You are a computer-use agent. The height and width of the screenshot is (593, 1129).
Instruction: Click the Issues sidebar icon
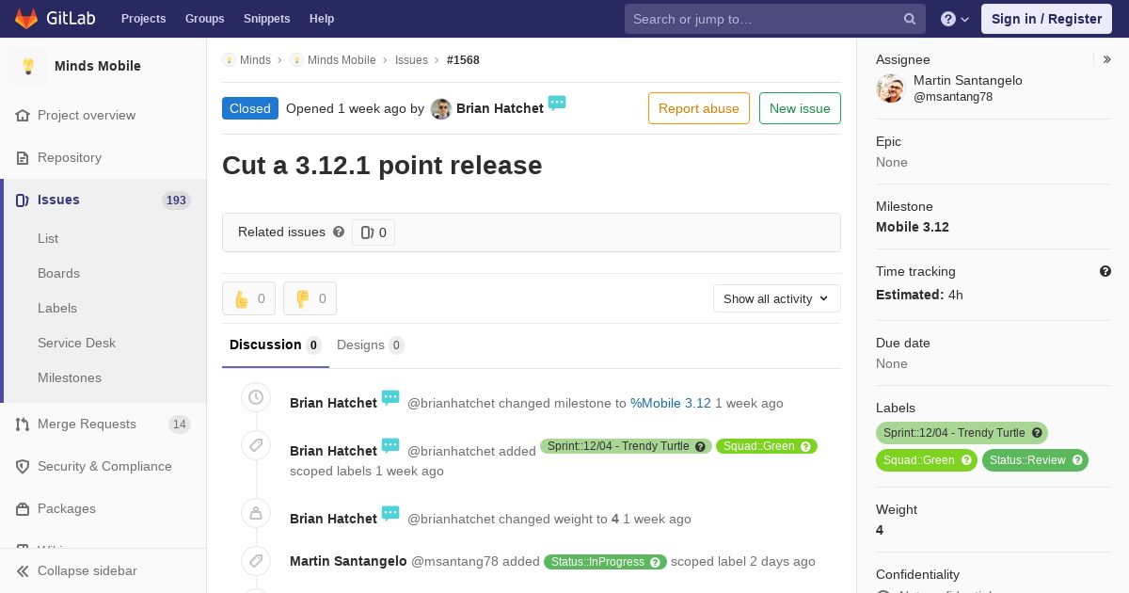coord(23,200)
